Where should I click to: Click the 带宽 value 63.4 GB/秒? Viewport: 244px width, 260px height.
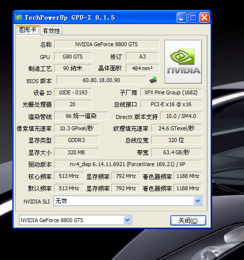177,152
